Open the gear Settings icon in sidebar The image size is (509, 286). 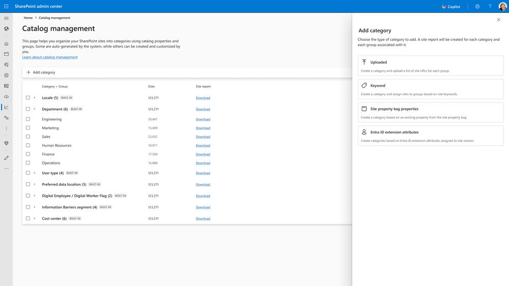pyautogui.click(x=6, y=75)
